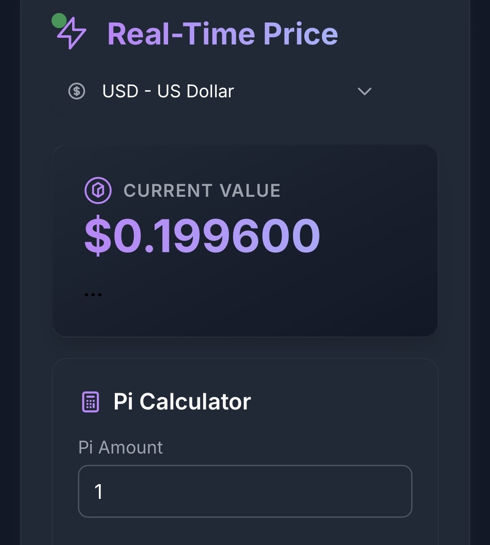
Task: Click the word VALUE in the card label
Action: click(250, 191)
